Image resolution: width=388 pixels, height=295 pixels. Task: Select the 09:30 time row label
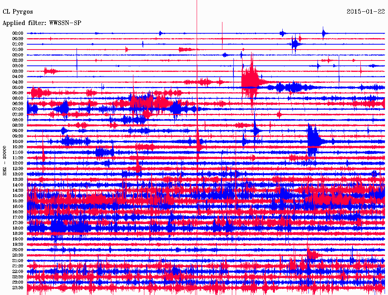click(x=18, y=137)
